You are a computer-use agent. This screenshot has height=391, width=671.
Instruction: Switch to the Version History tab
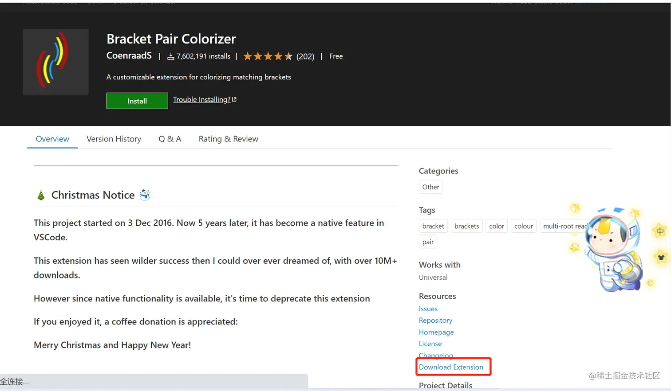[x=114, y=139]
